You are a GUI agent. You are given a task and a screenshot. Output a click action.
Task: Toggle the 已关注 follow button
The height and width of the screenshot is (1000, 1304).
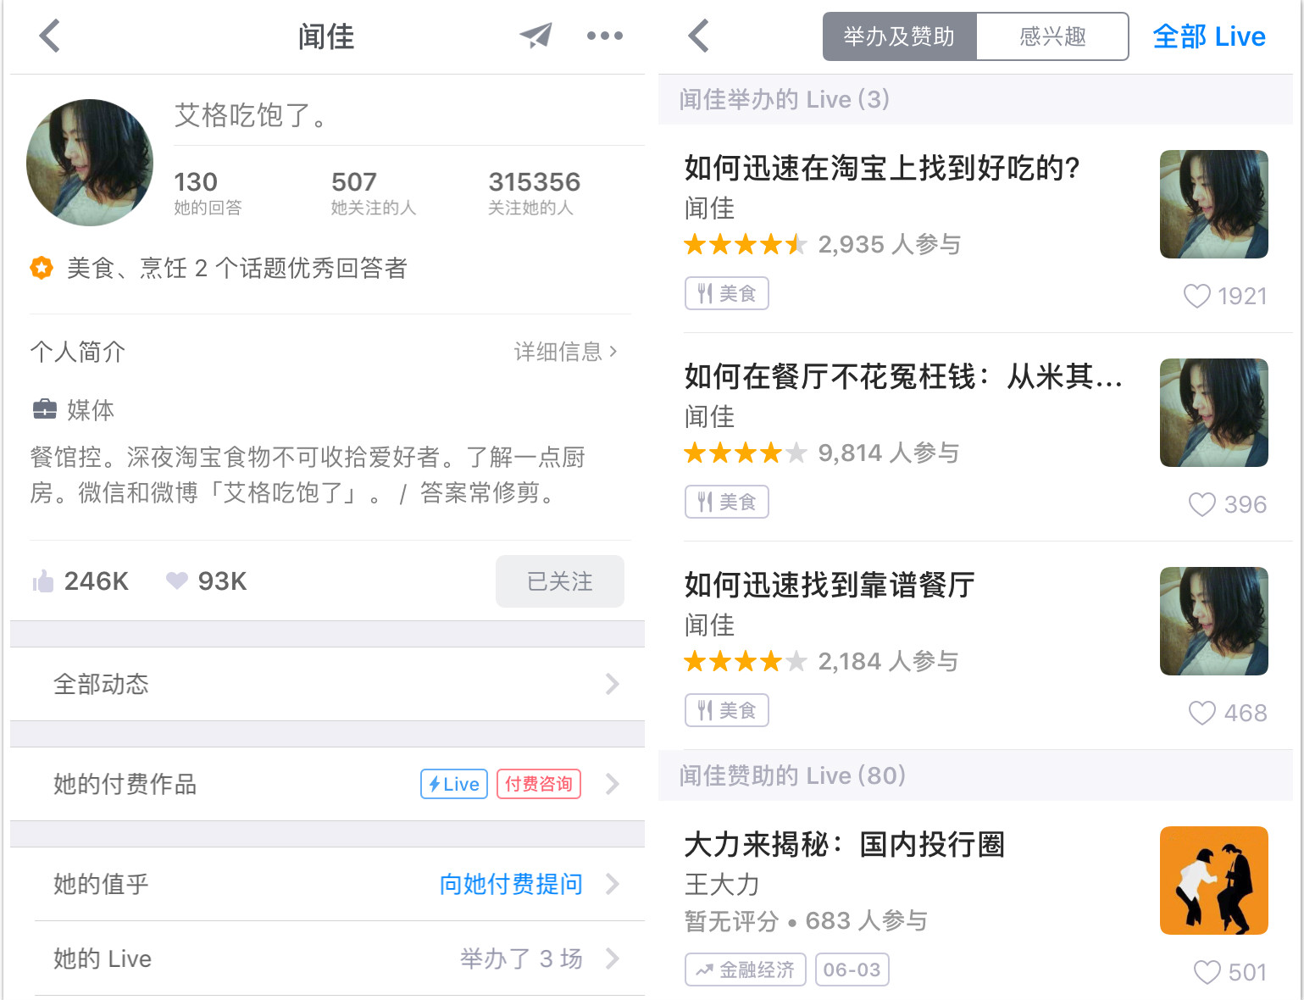click(x=559, y=581)
